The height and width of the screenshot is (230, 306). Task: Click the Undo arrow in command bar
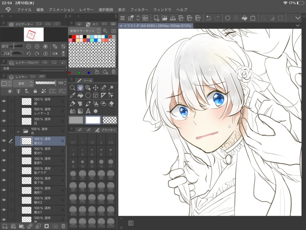(208, 18)
